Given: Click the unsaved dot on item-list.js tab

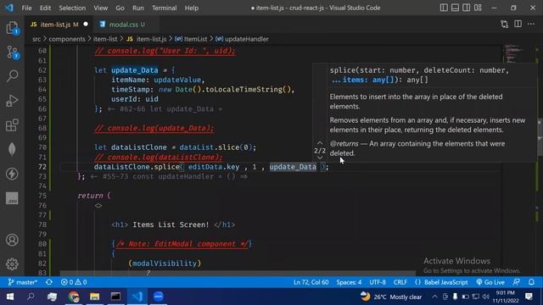Looking at the screenshot, I should pos(86,25).
